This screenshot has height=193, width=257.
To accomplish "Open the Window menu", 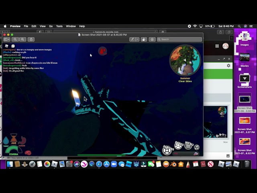I will 71,26.
